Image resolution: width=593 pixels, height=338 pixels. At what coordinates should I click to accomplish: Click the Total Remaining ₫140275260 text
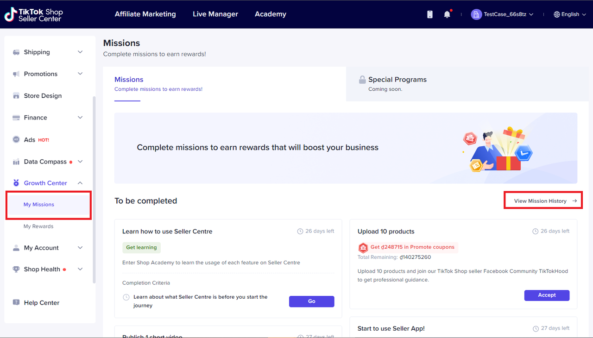[394, 257]
